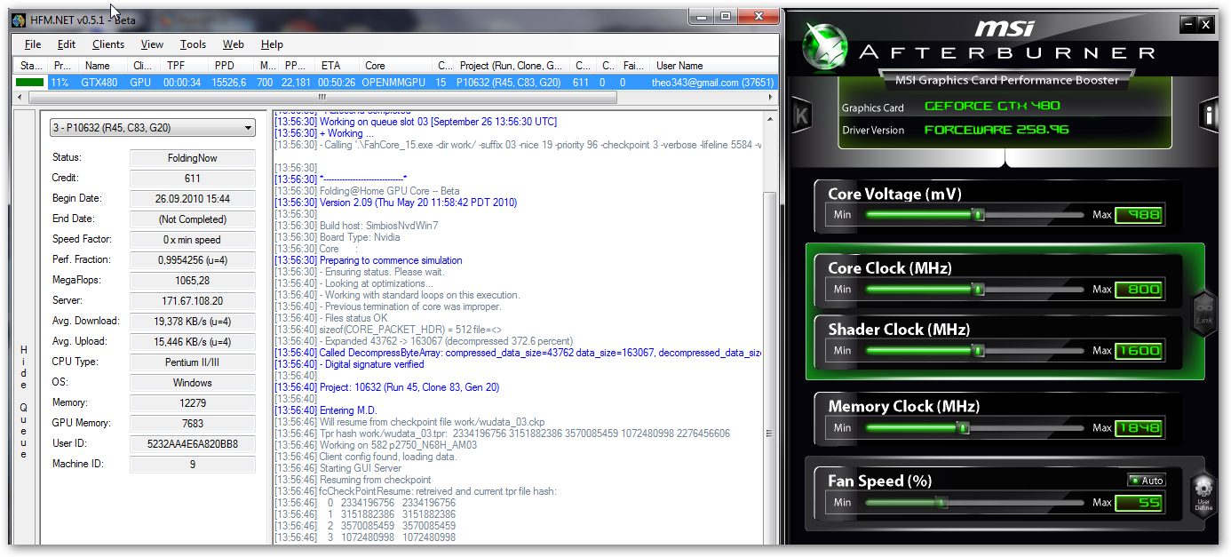Click the FORCEWARE 258.96 driver version label
1231x557 pixels.
[996, 129]
